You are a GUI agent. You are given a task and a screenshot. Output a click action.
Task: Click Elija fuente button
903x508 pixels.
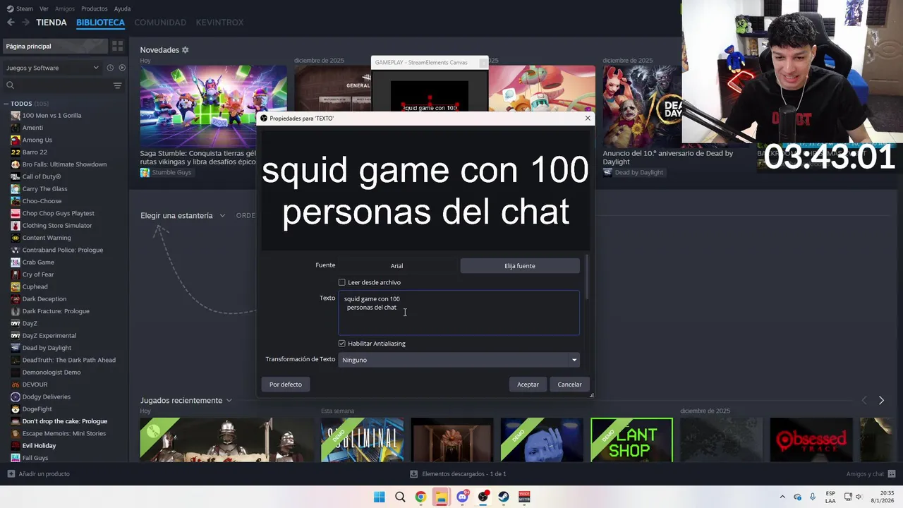click(520, 266)
